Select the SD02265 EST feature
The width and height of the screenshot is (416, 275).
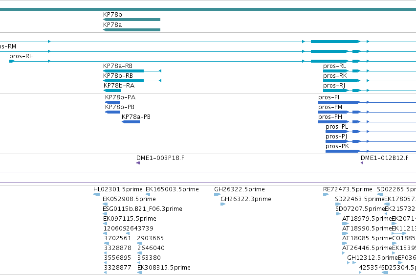(380, 194)
